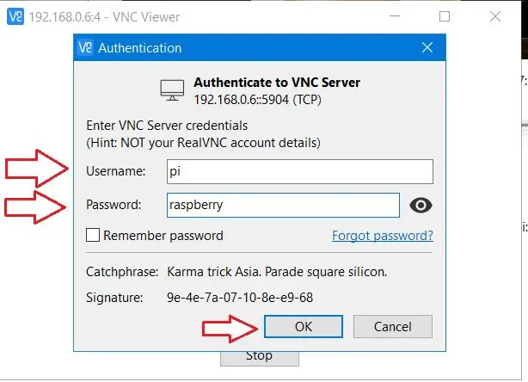Minimize the VNC Viewer window

pos(395,16)
